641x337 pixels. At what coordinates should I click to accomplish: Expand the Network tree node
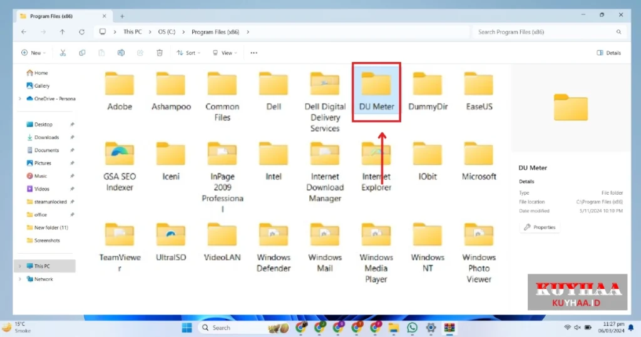[19, 279]
